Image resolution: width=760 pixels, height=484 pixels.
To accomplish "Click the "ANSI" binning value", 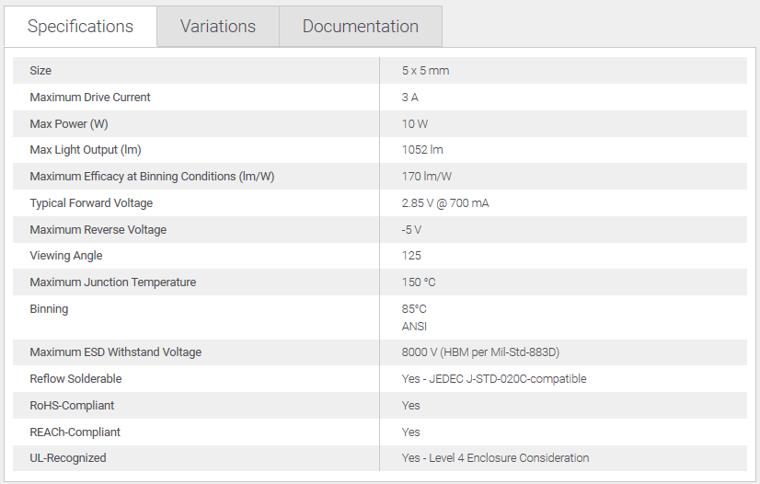I will tap(414, 327).
